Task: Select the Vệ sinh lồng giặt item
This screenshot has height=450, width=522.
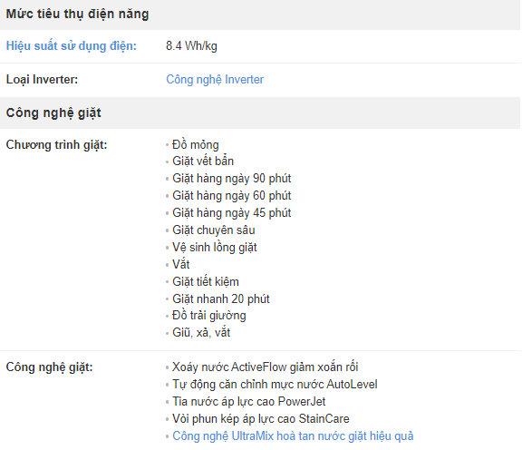Action: pyautogui.click(x=215, y=248)
